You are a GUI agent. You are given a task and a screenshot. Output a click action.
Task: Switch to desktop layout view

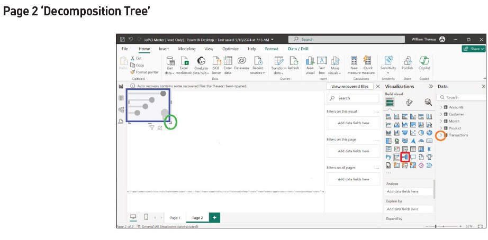[133, 217]
